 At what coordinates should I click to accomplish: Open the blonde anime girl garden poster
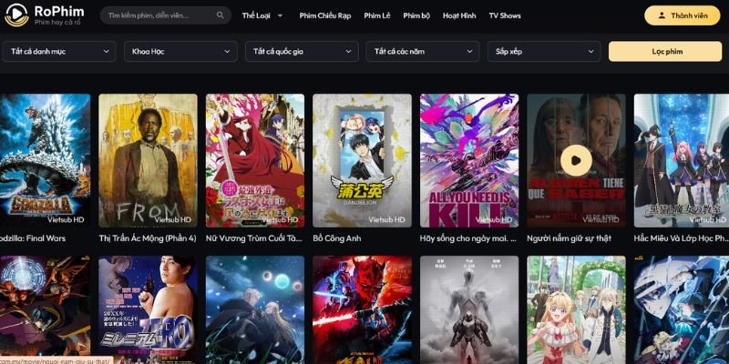(x=577, y=309)
